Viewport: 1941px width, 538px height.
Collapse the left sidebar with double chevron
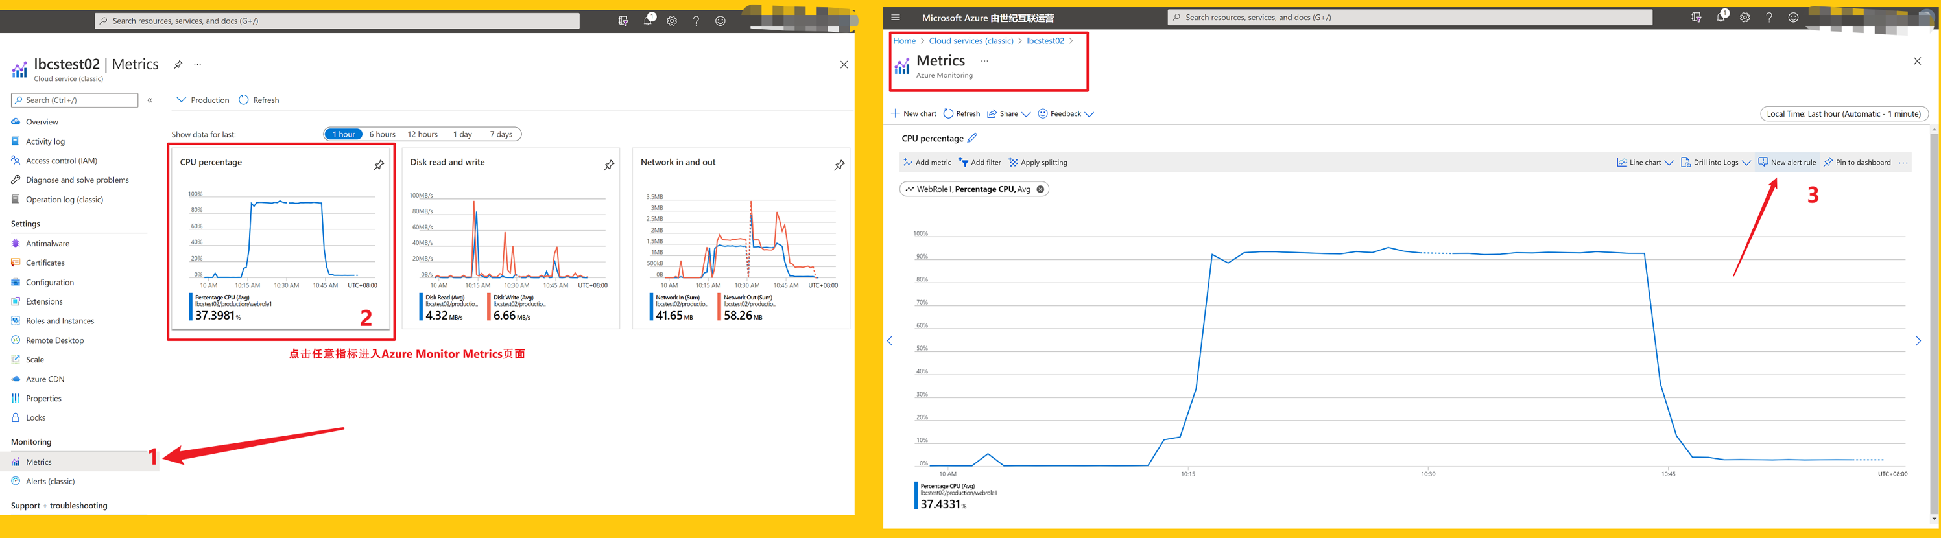pos(150,100)
